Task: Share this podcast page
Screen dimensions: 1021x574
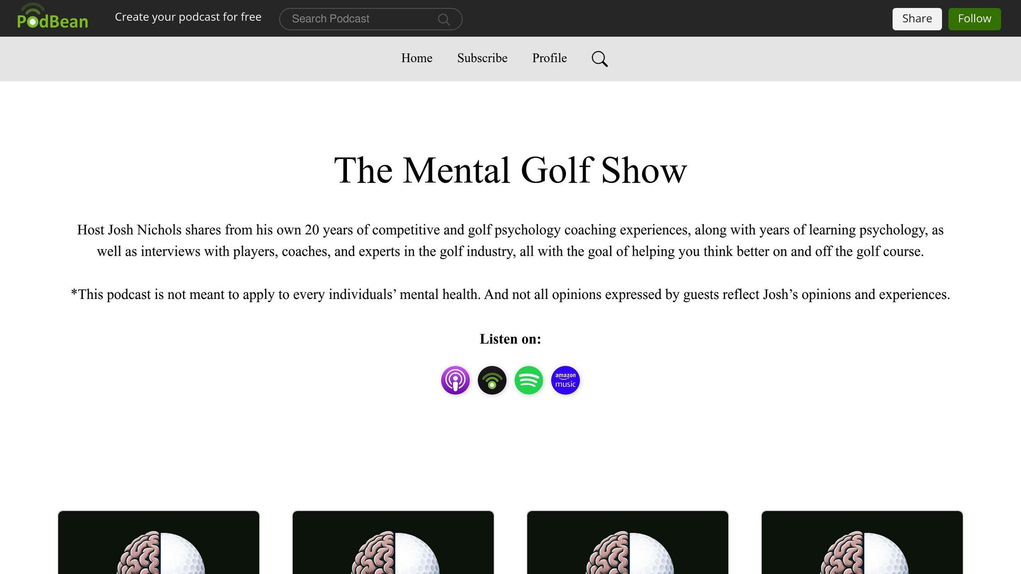Action: 917,18
